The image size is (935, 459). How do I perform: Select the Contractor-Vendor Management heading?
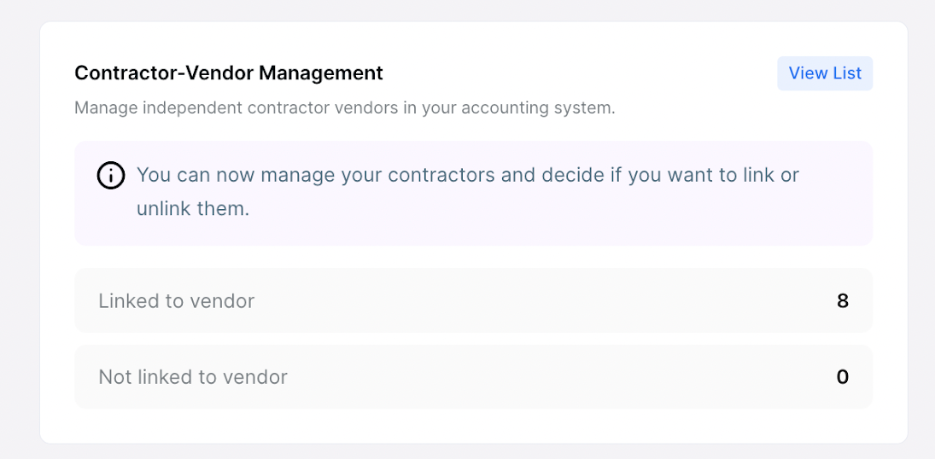pyautogui.click(x=229, y=73)
